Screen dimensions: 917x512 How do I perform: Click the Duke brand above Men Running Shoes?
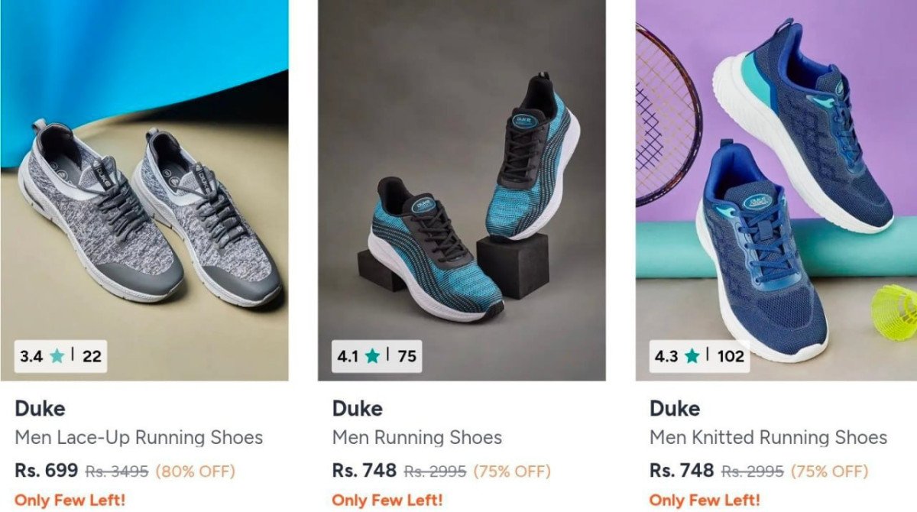357,409
